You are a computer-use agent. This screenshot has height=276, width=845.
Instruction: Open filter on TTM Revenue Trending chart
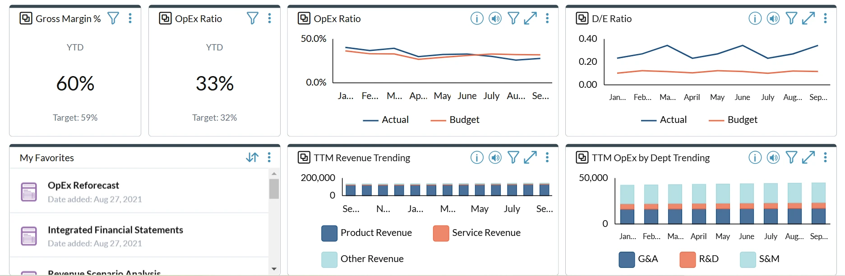[513, 158]
